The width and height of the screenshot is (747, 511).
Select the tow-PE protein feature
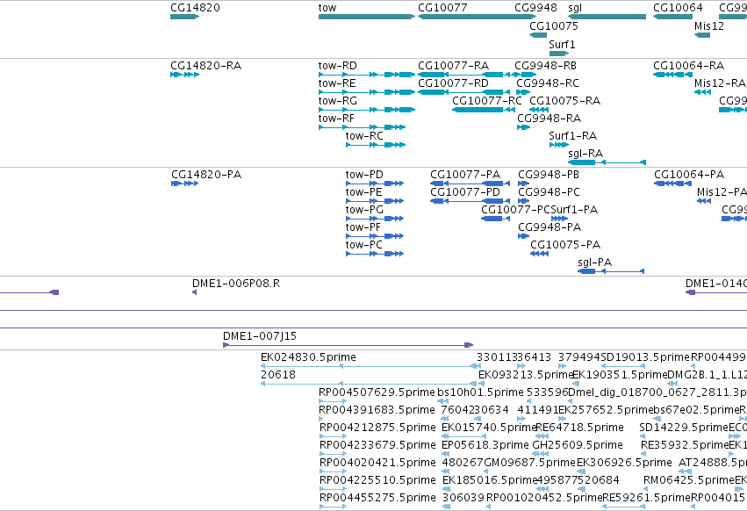pyautogui.click(x=375, y=201)
